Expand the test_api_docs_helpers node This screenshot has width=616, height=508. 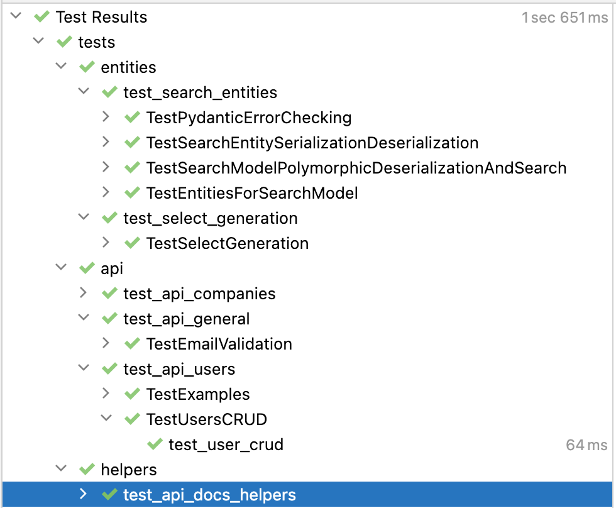tap(84, 495)
